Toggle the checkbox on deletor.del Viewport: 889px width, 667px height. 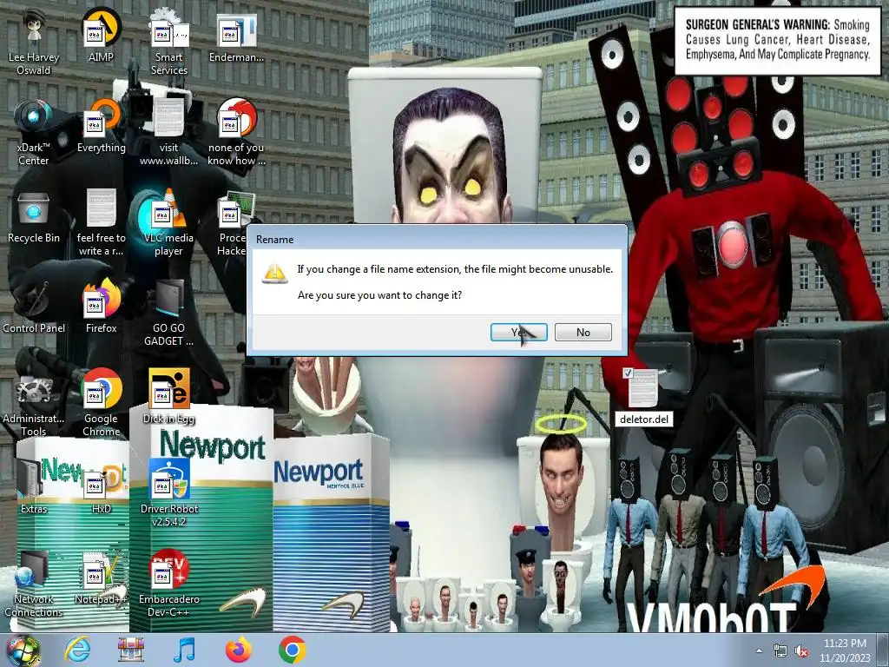[x=627, y=373]
